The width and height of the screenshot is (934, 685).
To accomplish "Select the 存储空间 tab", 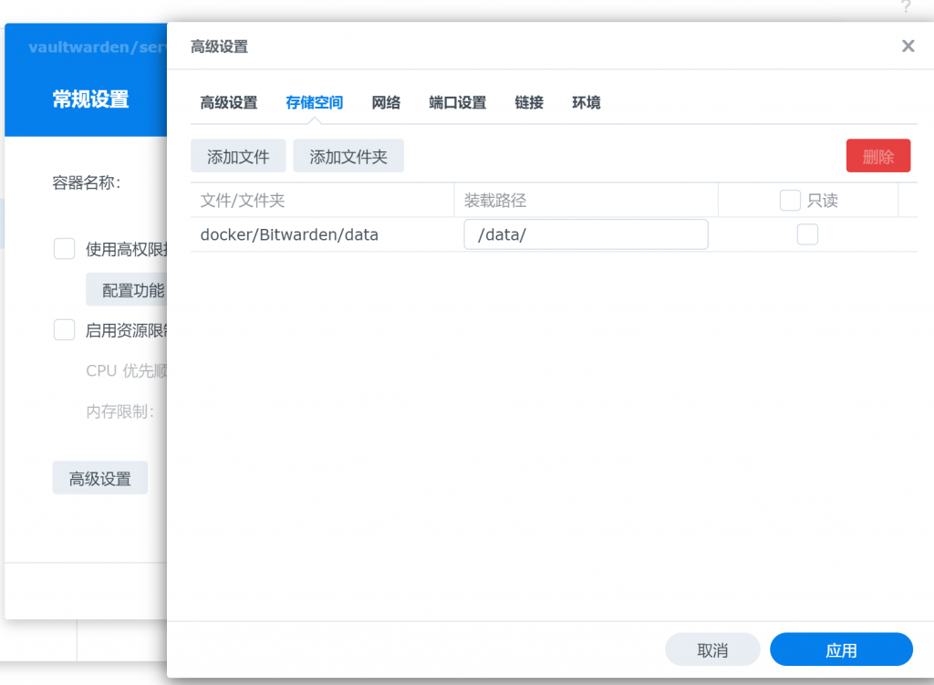I will tap(314, 103).
